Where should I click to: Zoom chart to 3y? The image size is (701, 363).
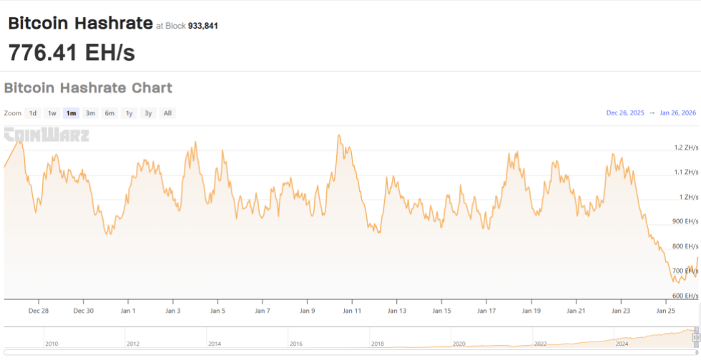coord(148,113)
